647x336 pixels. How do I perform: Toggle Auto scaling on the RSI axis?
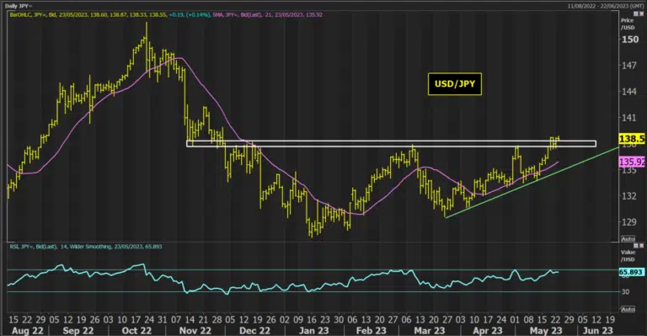(x=628, y=309)
